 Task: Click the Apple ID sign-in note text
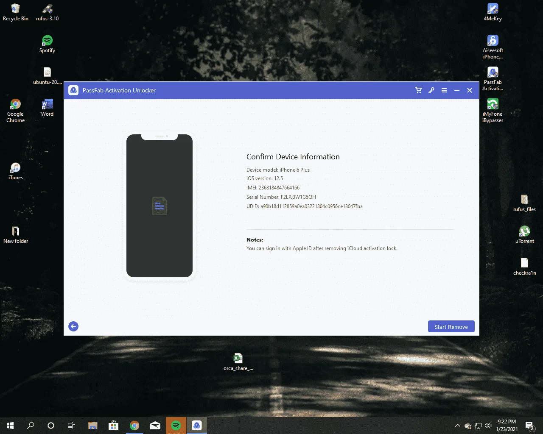[322, 248]
